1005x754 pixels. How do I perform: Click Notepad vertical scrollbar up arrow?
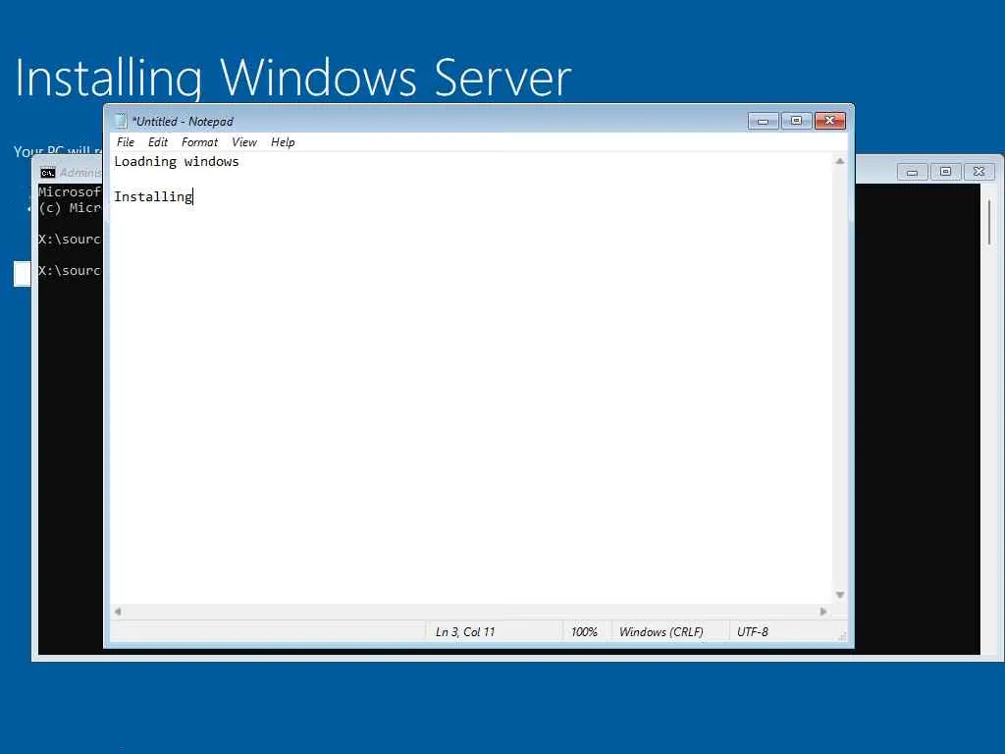840,161
